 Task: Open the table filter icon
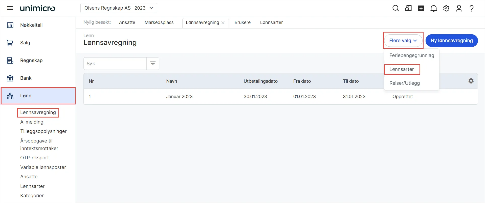tap(153, 64)
